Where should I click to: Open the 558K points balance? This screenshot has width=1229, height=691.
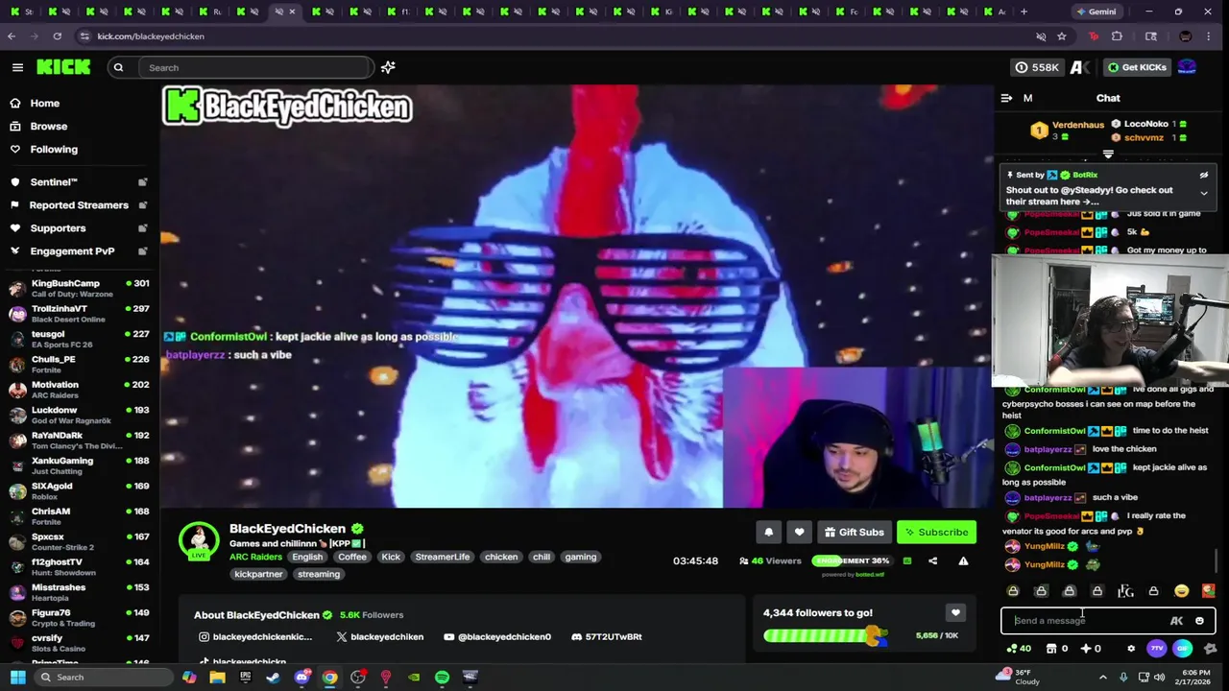click(x=1037, y=67)
